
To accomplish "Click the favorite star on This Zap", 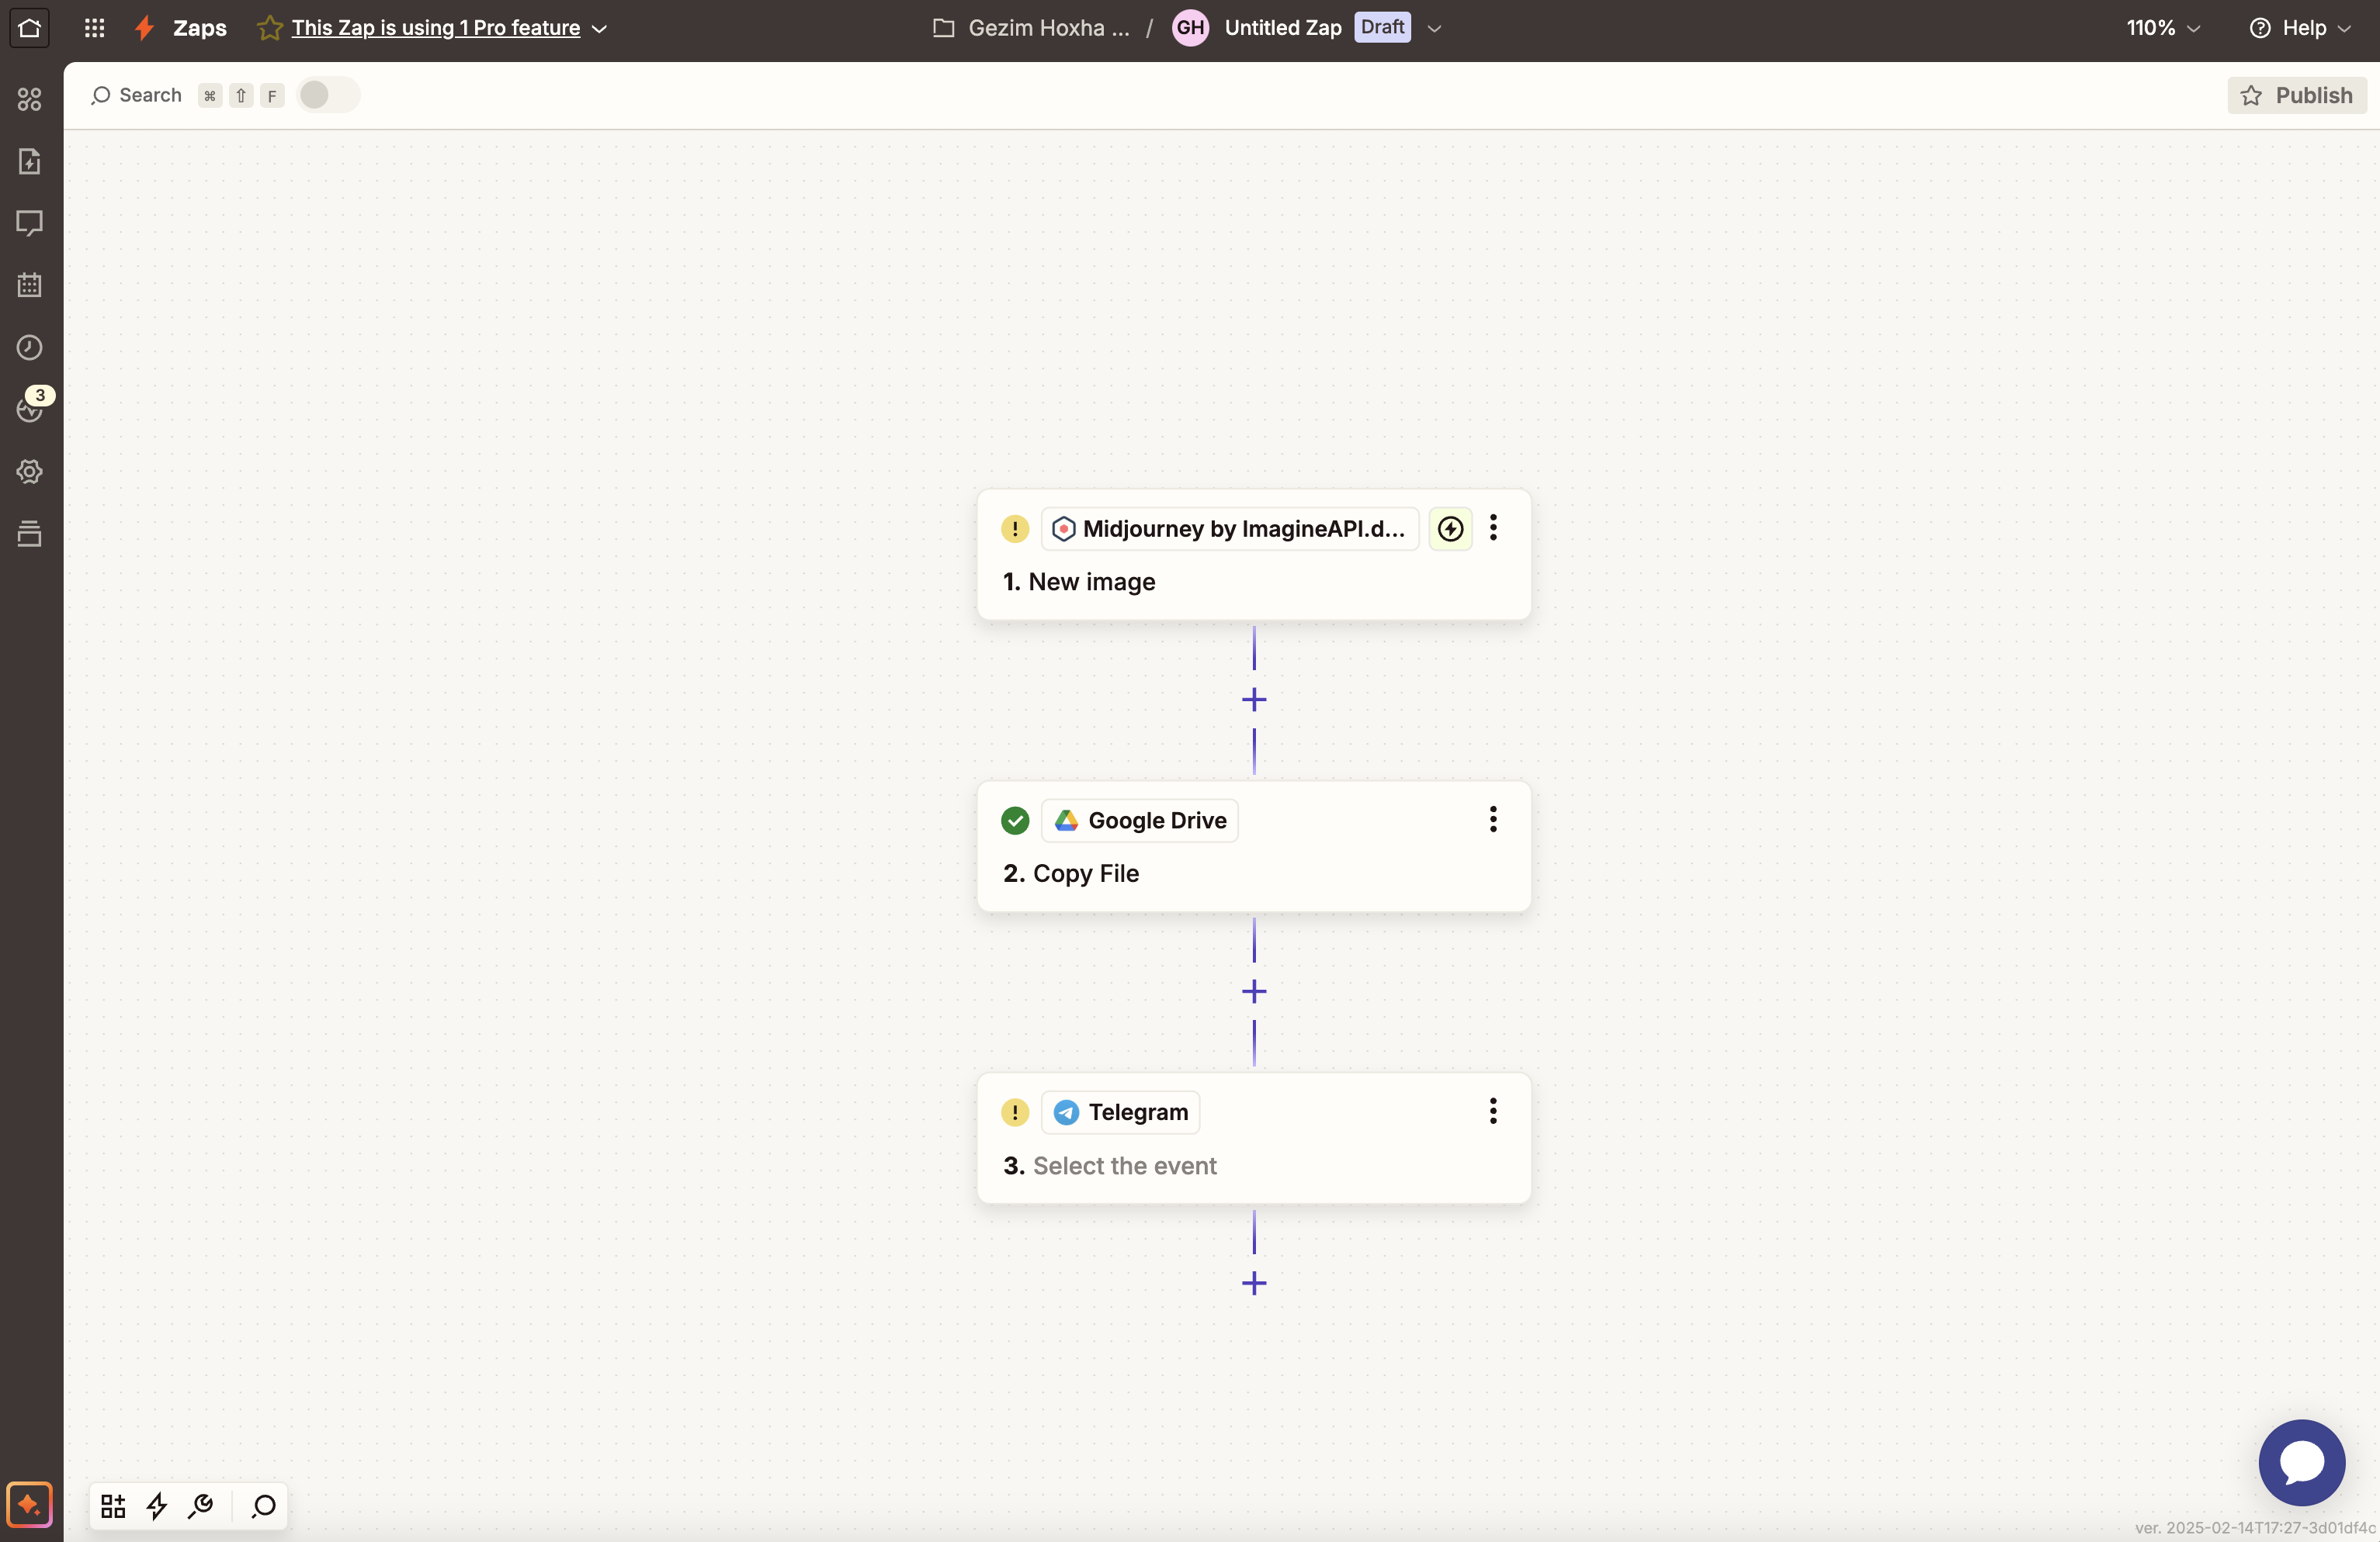I will (x=269, y=26).
